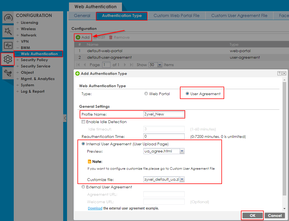Viewport: 289px width, 221px height.
Task: Switch to the General tab
Action: coord(82,16)
